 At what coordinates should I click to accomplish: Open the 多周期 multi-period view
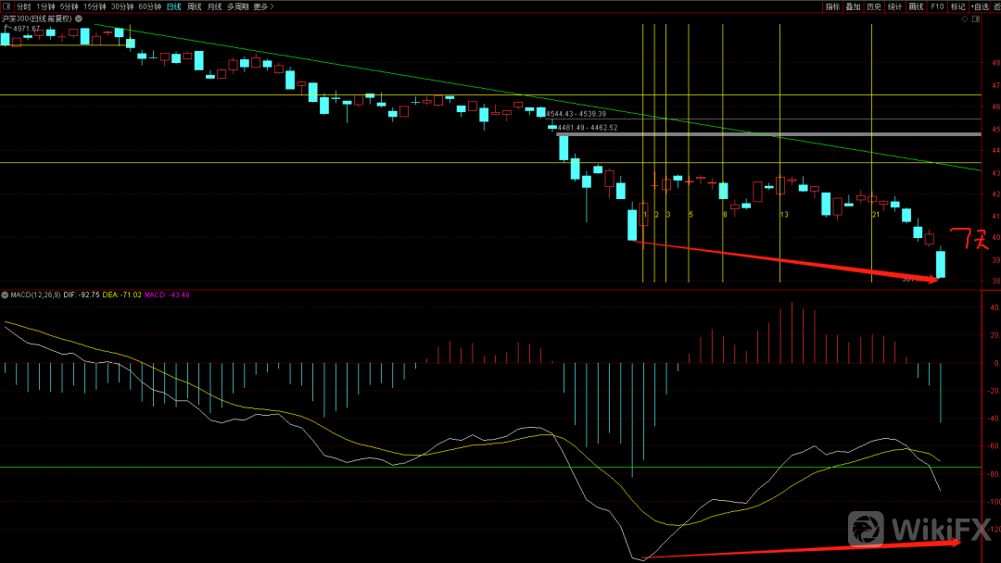click(x=237, y=6)
